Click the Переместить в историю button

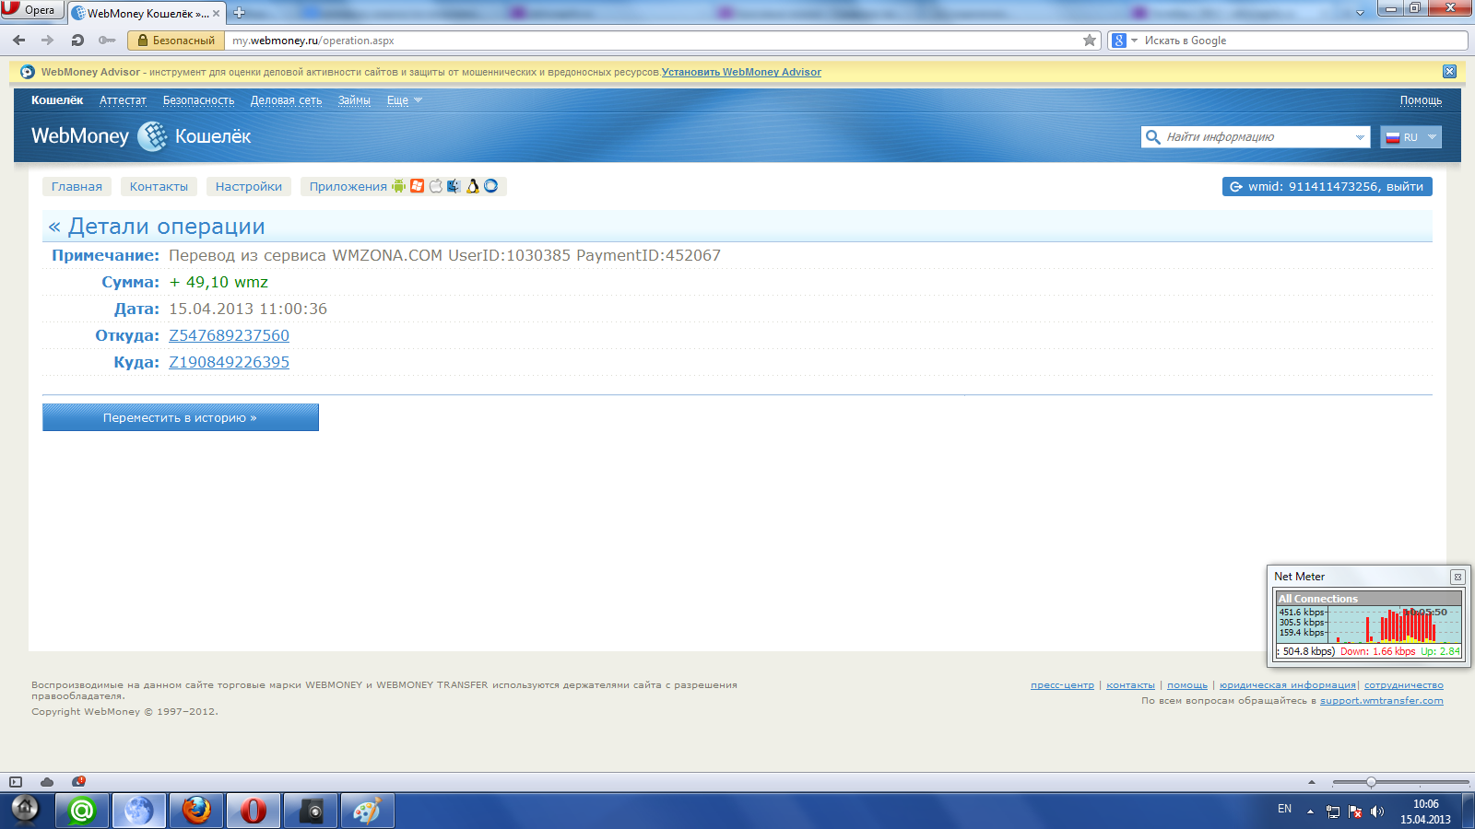(181, 417)
